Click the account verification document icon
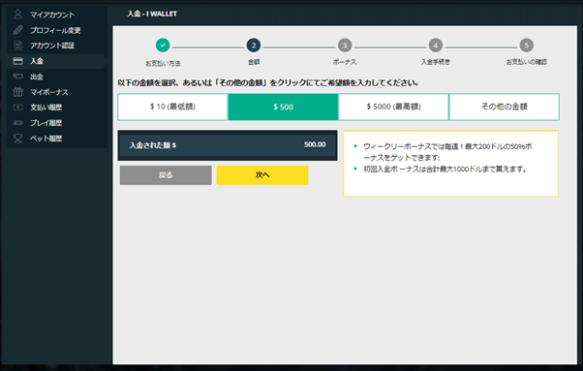This screenshot has width=583, height=371. click(17, 46)
